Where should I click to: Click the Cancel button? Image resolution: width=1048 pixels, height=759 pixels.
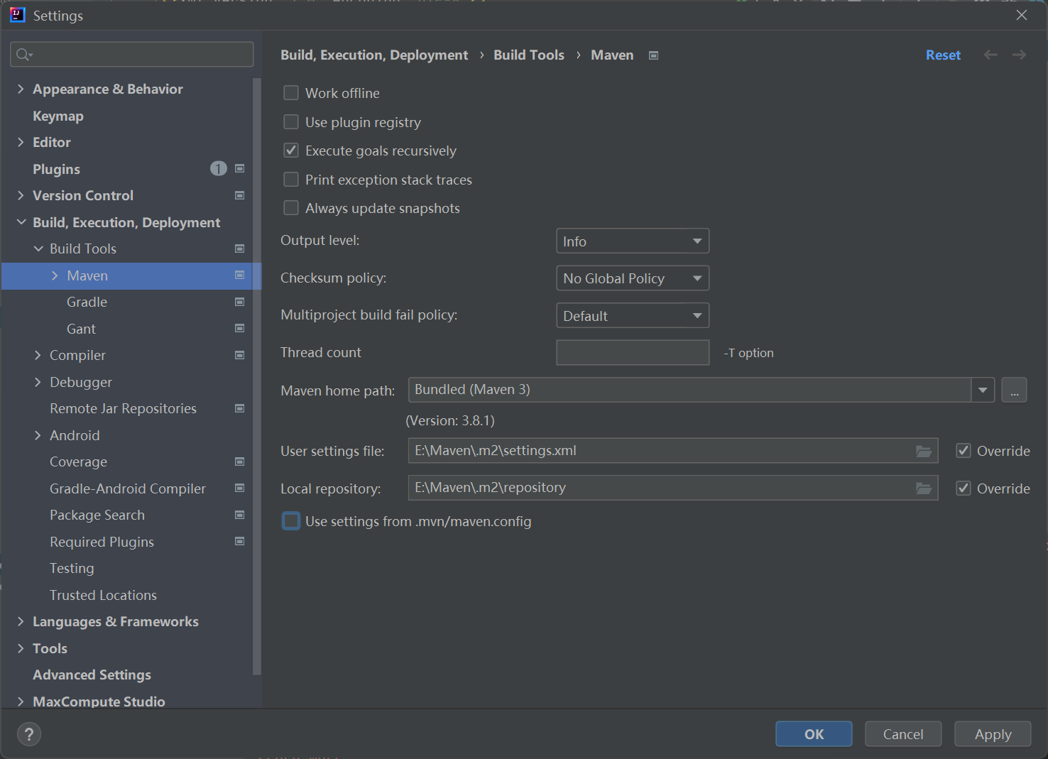pyautogui.click(x=903, y=734)
